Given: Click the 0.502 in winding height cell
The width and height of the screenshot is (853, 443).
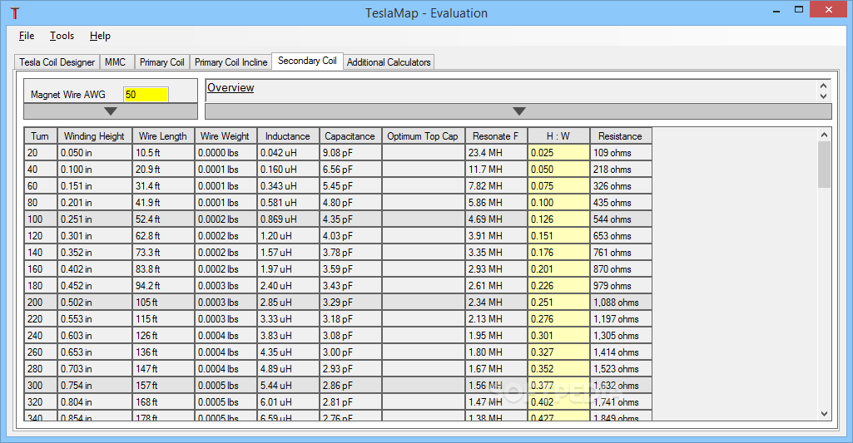Looking at the screenshot, I should coord(95,303).
